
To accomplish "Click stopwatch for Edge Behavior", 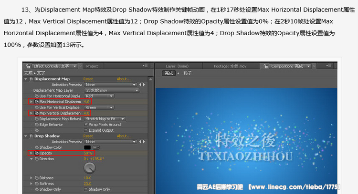I will [x=37, y=125].
